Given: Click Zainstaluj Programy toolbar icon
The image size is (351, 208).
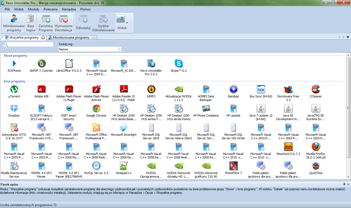Looking at the screenshot, I should (46, 23).
